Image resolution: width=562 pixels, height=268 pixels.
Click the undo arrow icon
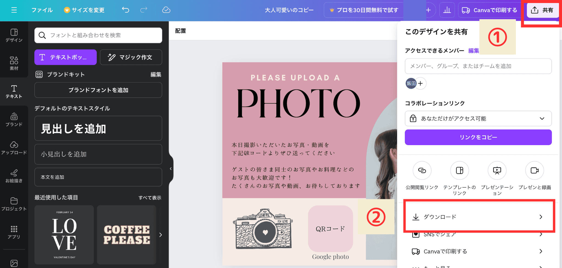pyautogui.click(x=125, y=10)
